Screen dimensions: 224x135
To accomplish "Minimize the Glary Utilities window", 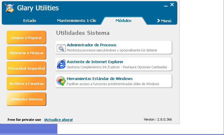I will [166, 6].
